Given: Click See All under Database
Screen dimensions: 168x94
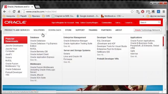Looking at the screenshot, I should point(34,60).
